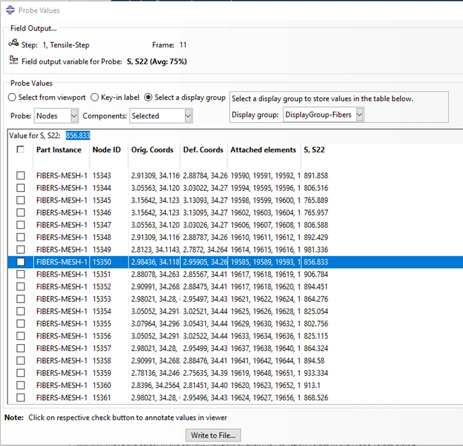Click the Value for S, S22 field 856.833
Viewport: 463px width, 446px height.
(78, 136)
